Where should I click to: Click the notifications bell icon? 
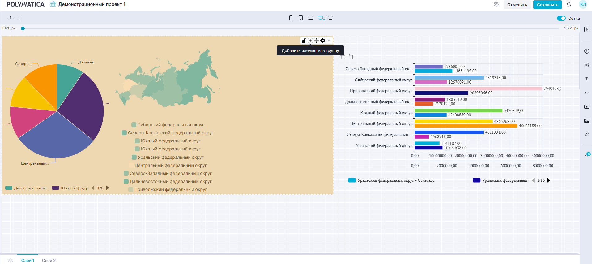point(569,5)
